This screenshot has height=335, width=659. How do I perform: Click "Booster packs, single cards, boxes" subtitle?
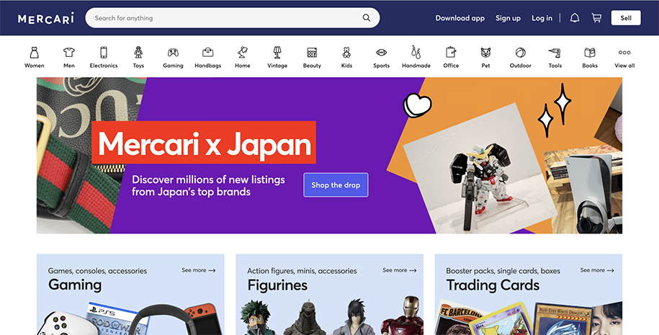pos(503,271)
